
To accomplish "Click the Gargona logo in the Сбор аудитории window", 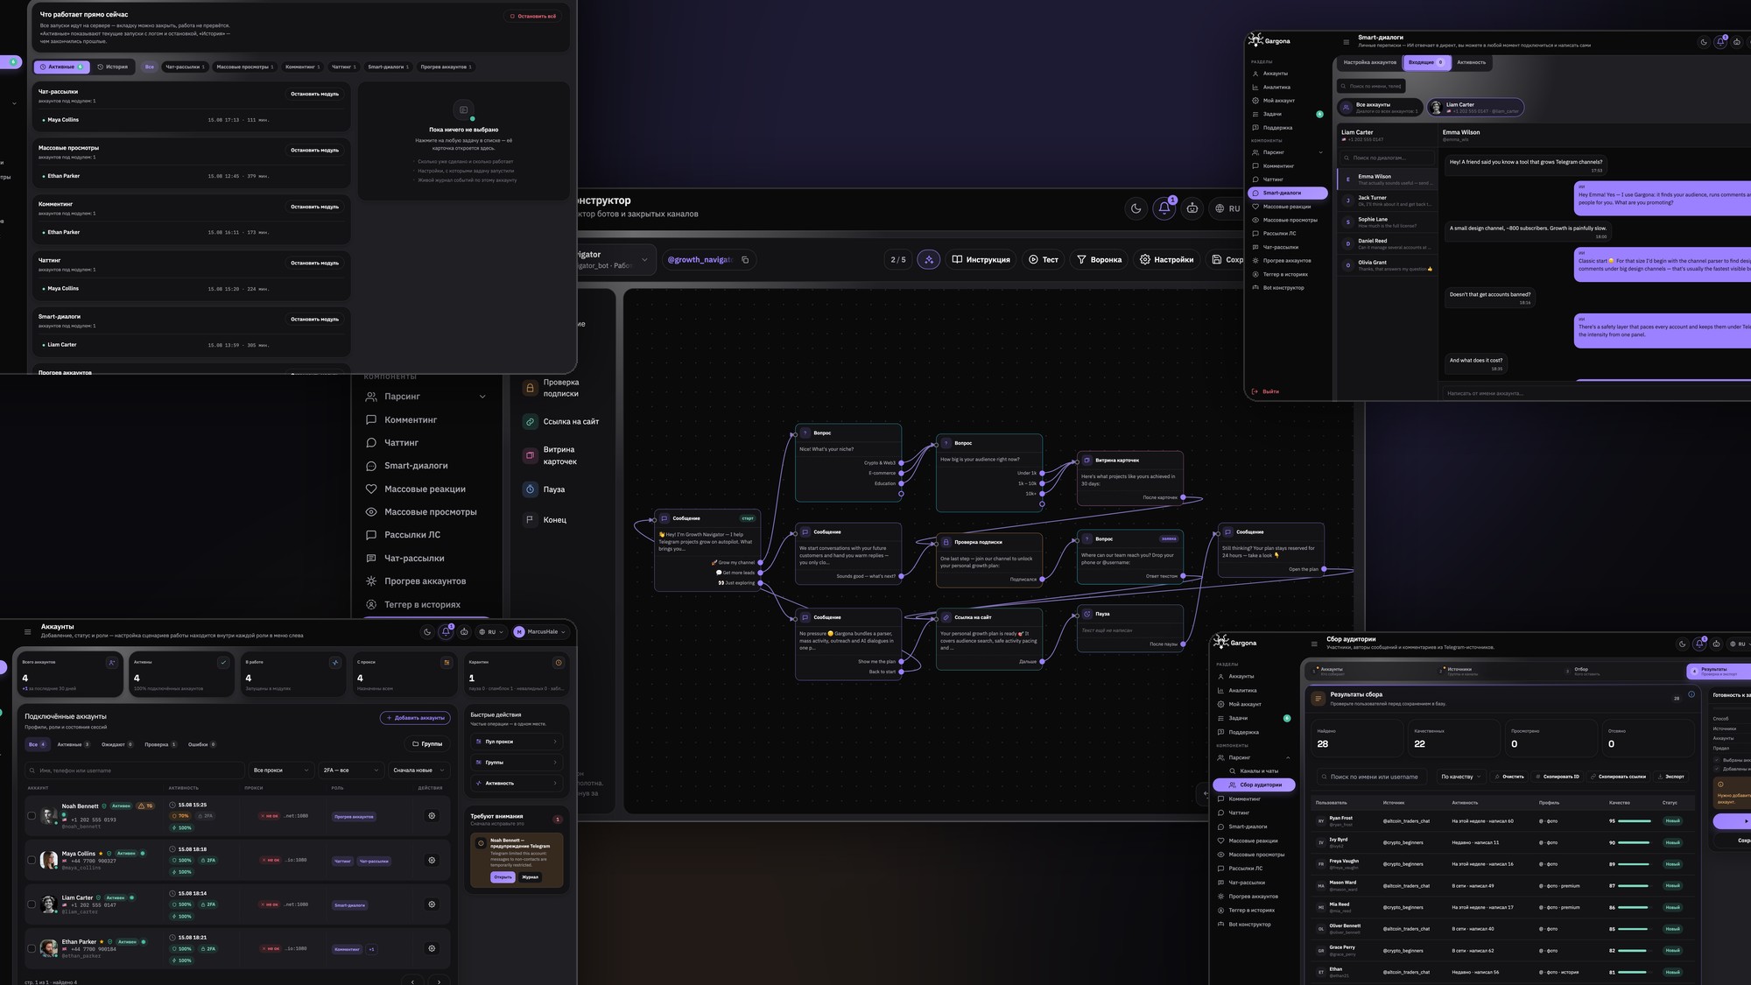I will coord(1235,643).
